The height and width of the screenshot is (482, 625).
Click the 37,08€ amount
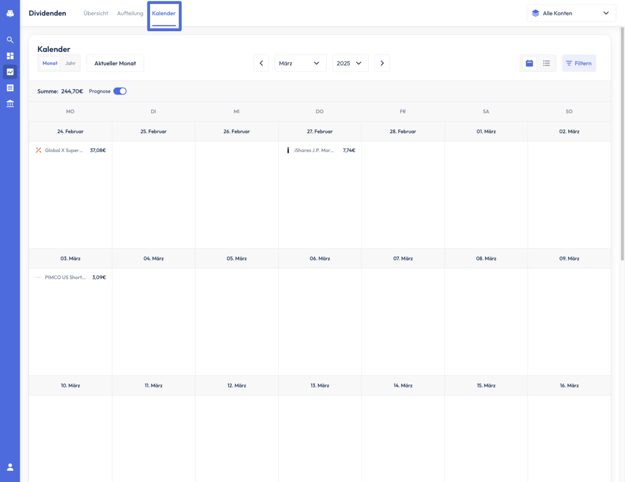pos(98,150)
